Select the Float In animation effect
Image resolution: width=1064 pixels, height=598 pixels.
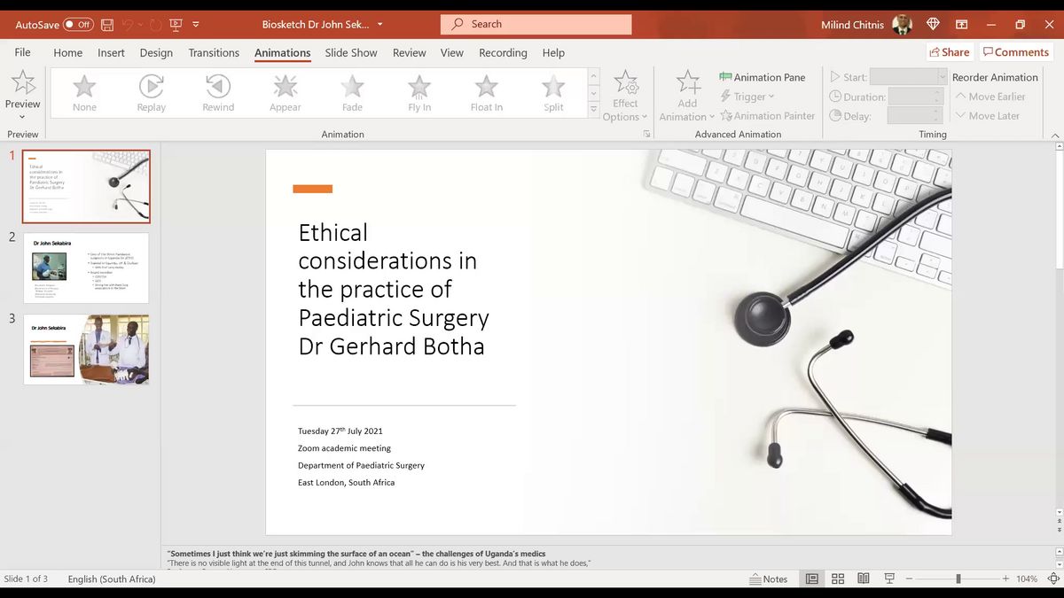coord(486,92)
